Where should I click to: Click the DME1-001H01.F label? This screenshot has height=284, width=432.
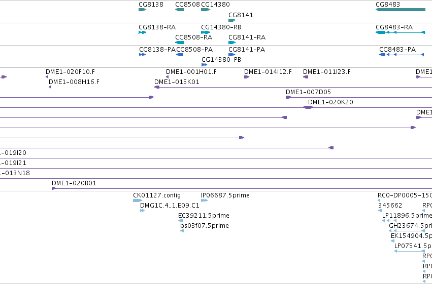click(x=191, y=72)
